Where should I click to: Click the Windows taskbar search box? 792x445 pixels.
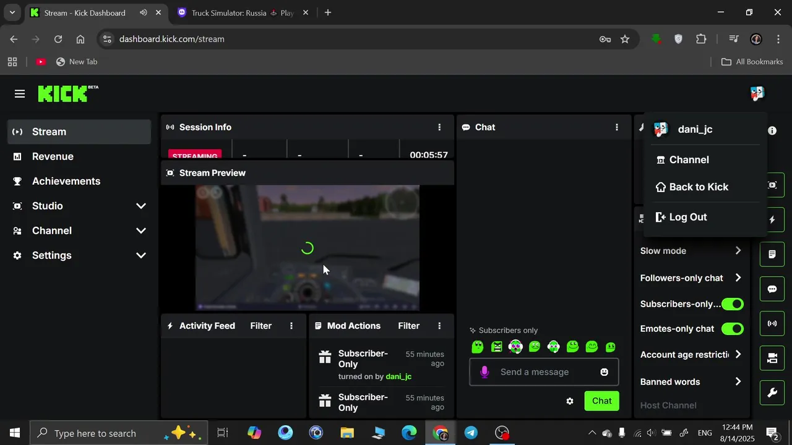click(x=118, y=433)
